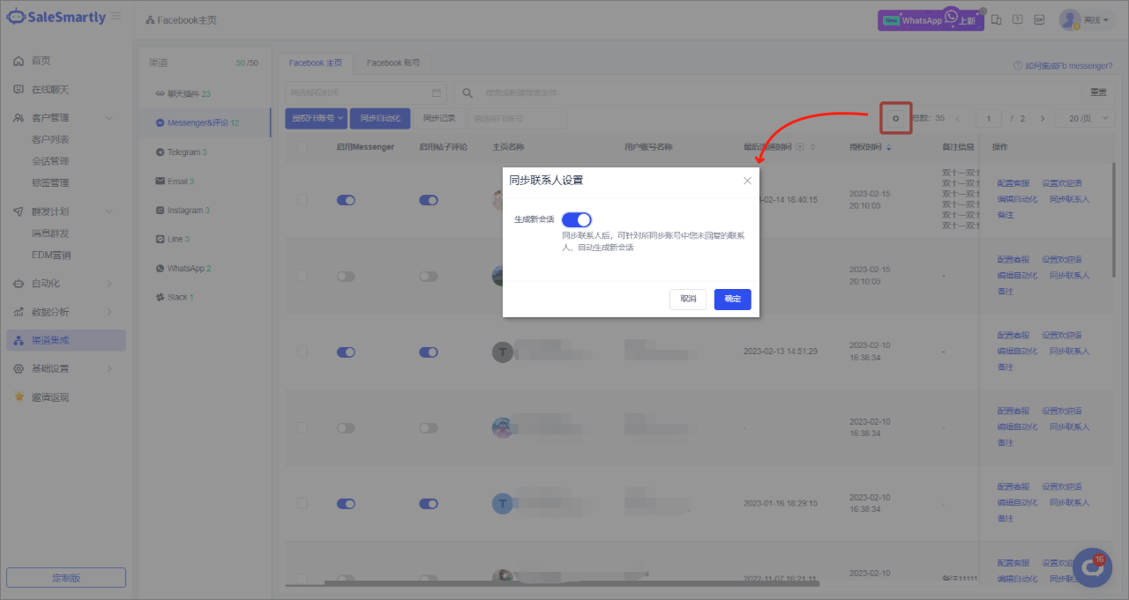Open the 20/页 page size dropdown
Viewport: 1129px width, 600px height.
[1086, 118]
